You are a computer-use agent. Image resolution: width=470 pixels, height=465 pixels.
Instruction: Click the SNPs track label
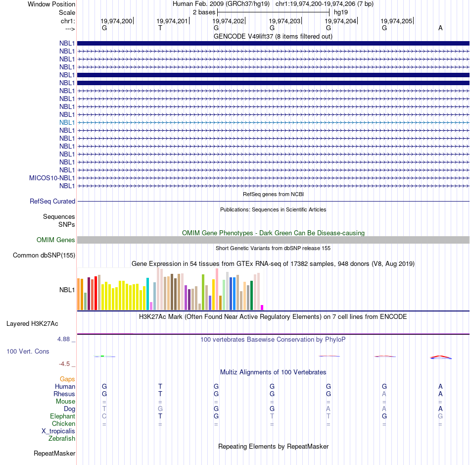[x=67, y=224]
